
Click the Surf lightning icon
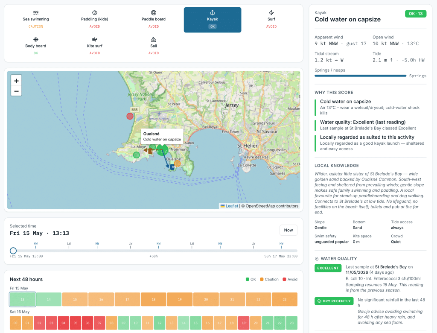271,13
